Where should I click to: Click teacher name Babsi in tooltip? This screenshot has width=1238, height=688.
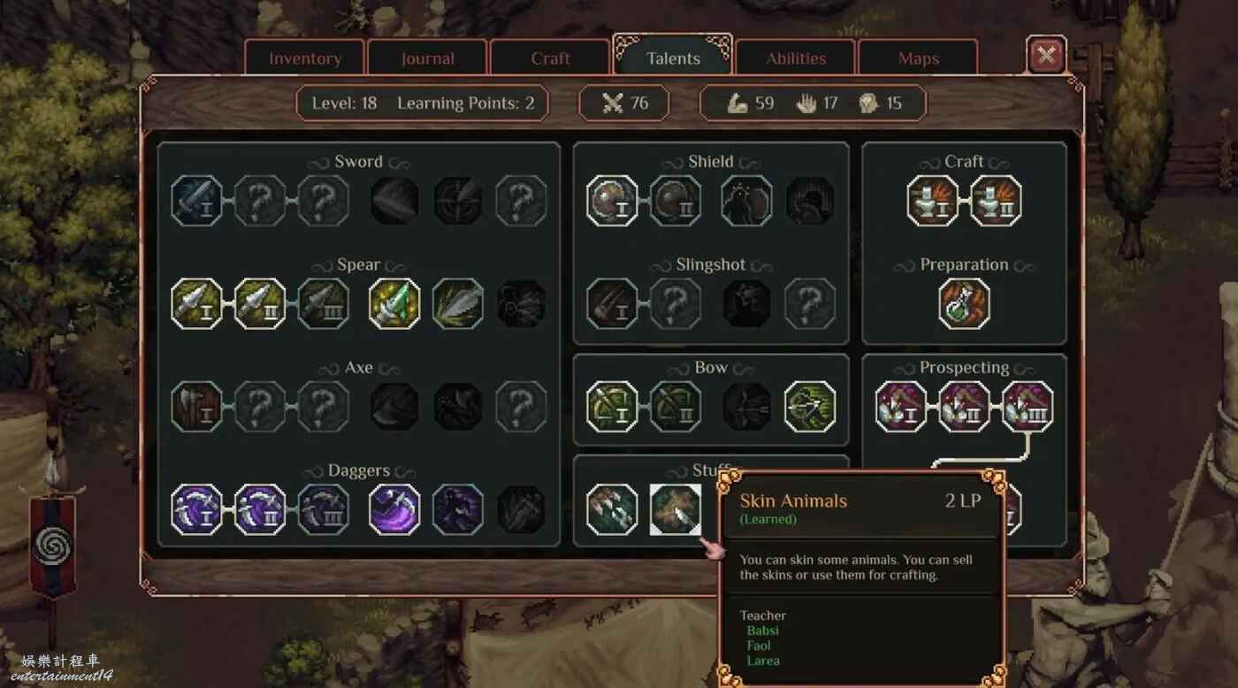coord(762,631)
